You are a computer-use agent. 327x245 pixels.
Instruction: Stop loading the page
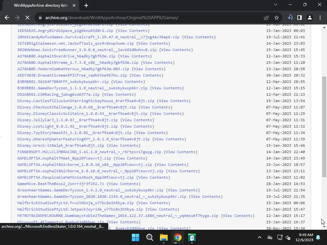tap(27, 18)
